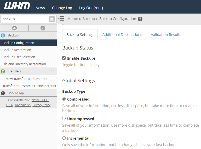Collapse the Transfers section chevron

click(x=52, y=71)
